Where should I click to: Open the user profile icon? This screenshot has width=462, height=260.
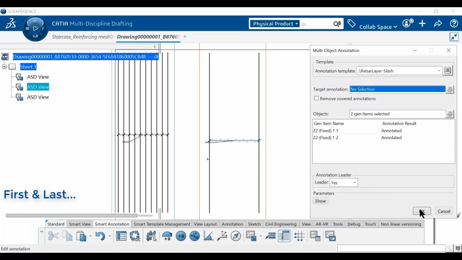pyautogui.click(x=408, y=23)
